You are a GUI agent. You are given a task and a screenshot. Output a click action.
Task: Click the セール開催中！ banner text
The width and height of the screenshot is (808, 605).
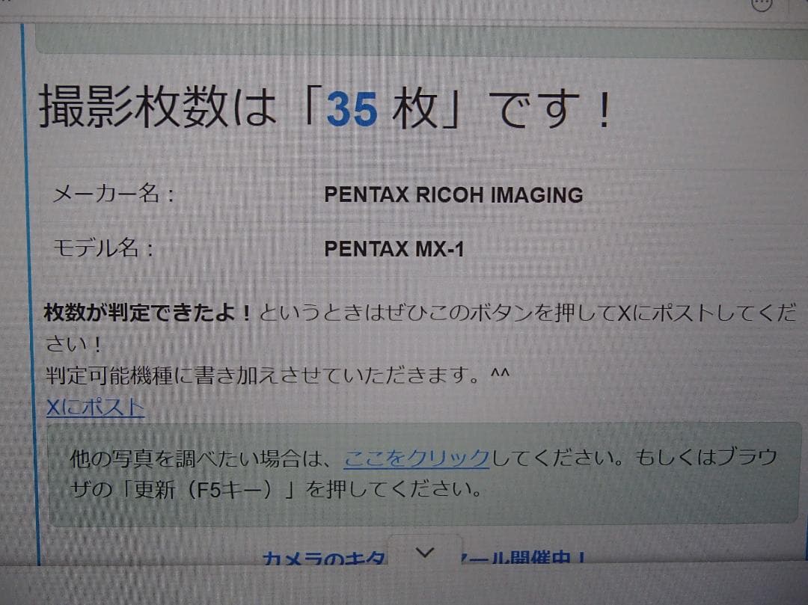click(x=524, y=557)
